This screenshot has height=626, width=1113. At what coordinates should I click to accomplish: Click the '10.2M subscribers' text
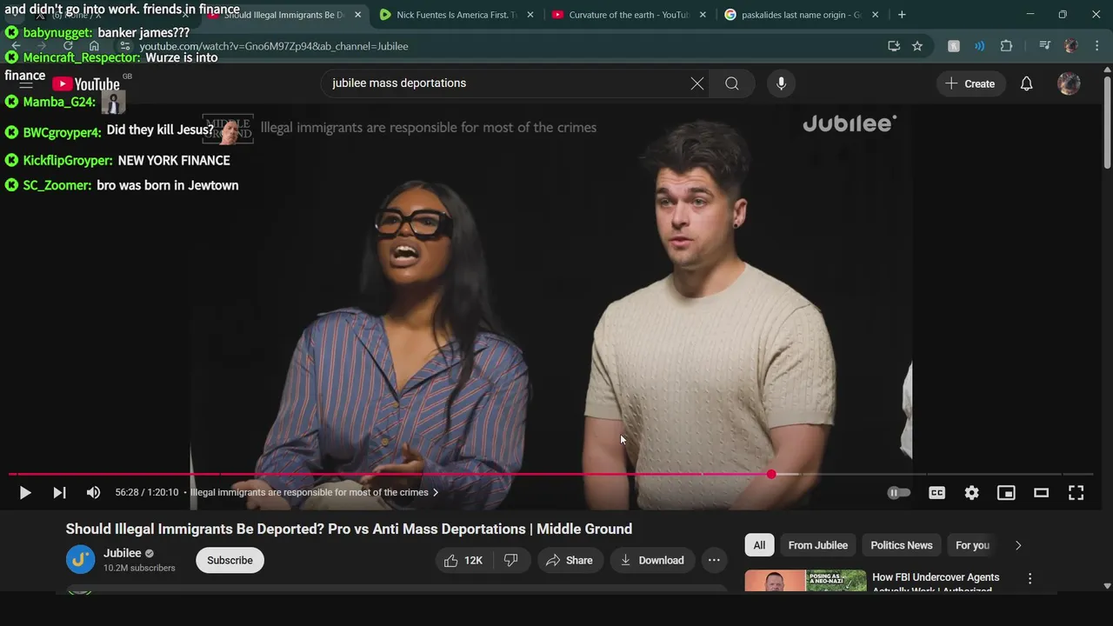pyautogui.click(x=139, y=568)
